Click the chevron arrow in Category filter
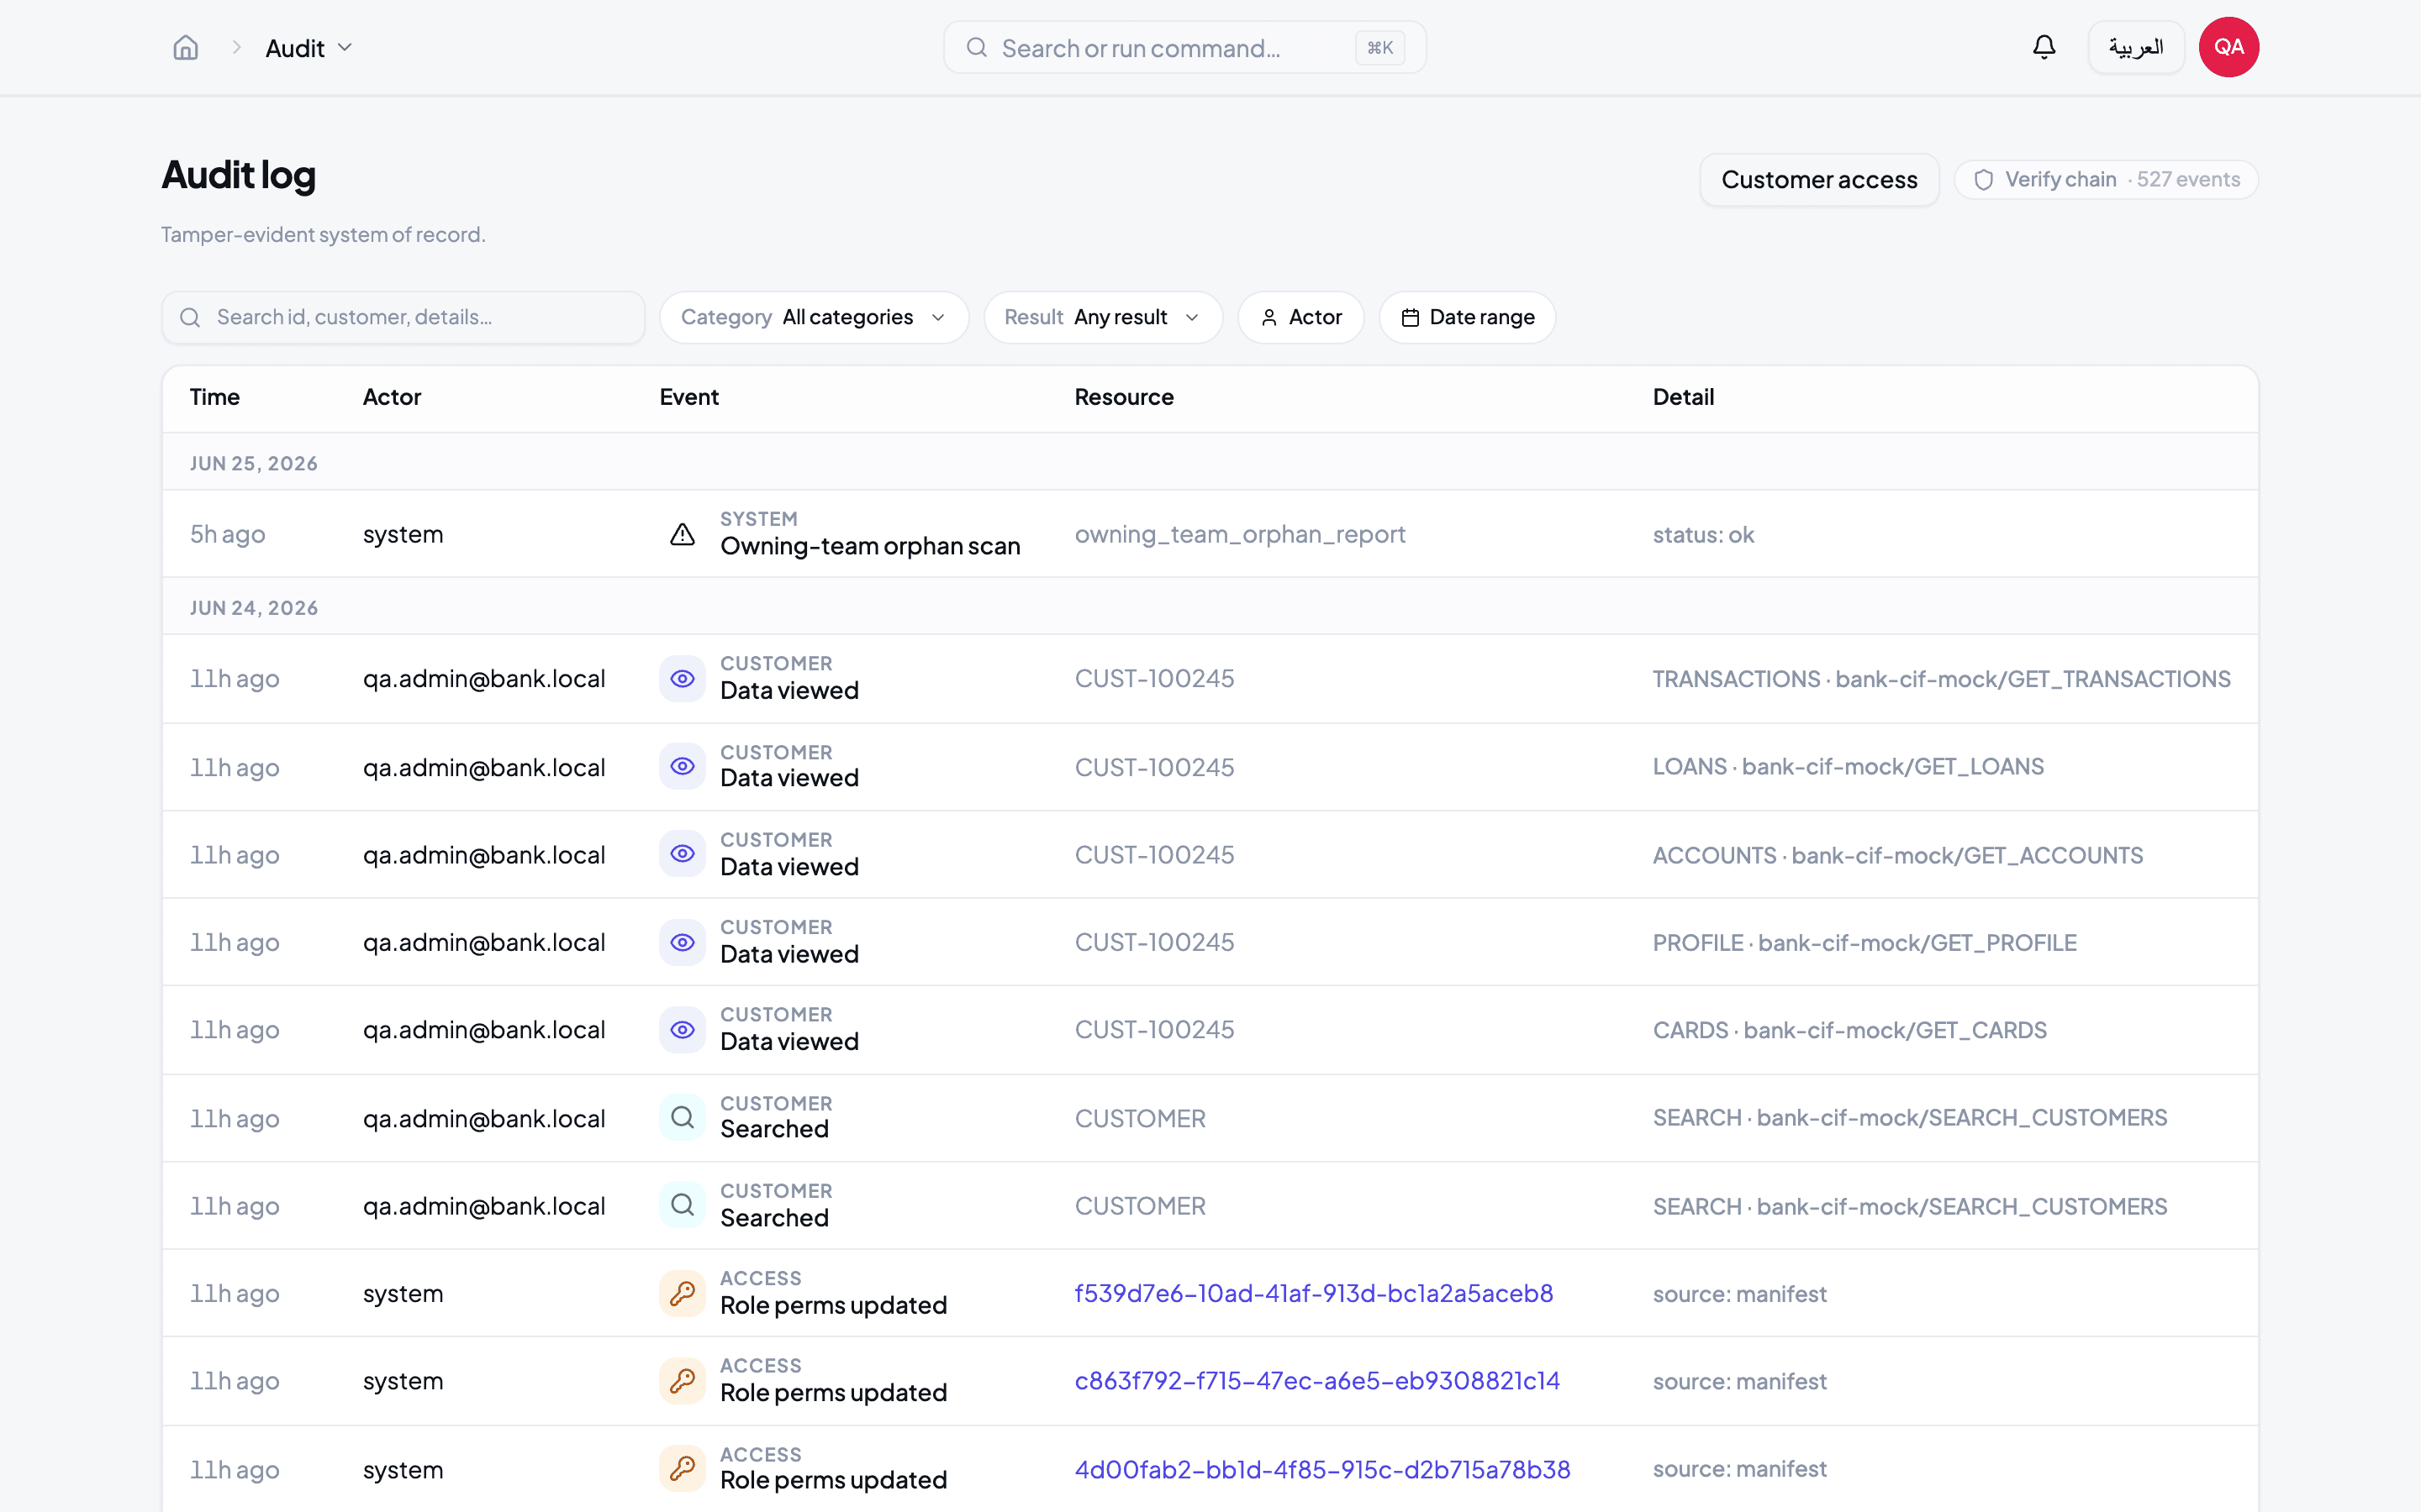This screenshot has width=2421, height=1512. 937,318
